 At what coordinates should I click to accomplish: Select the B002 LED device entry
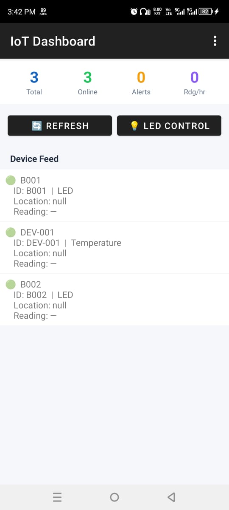tap(114, 300)
